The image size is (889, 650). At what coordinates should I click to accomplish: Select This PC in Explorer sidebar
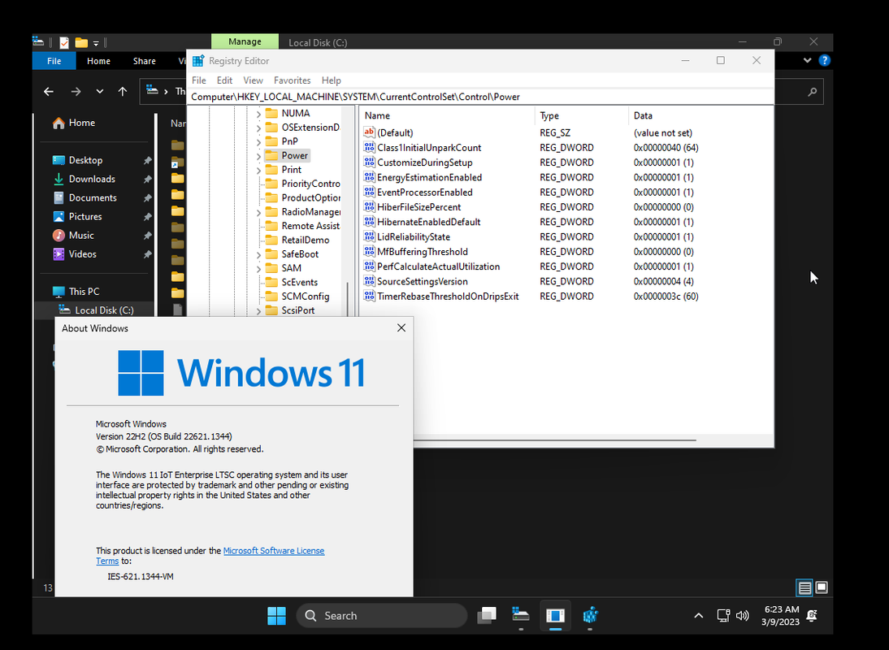[x=76, y=292]
